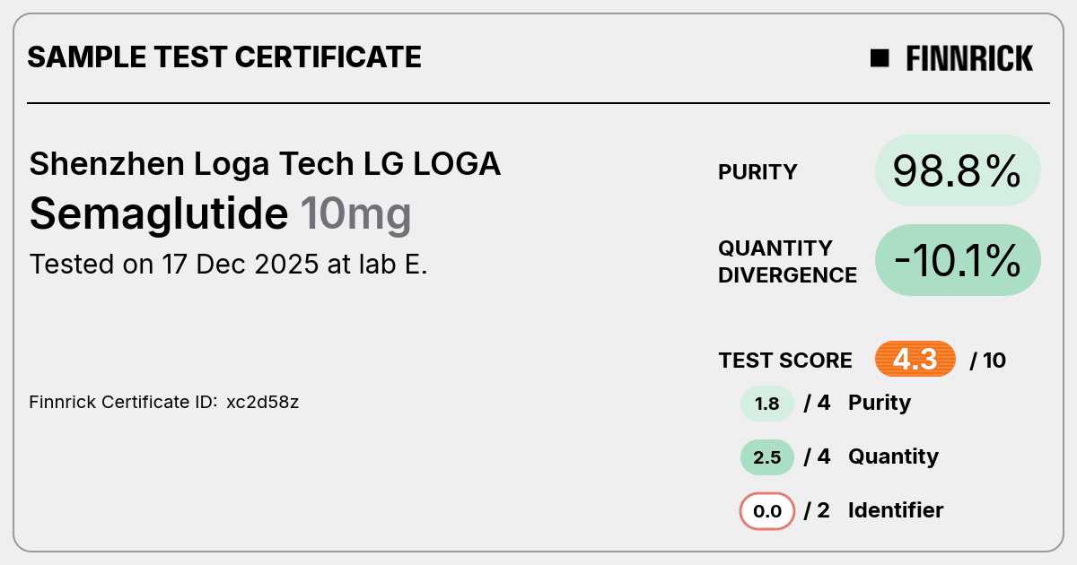
Task: Click the Finnrick black square logo icon
Action: point(880,58)
